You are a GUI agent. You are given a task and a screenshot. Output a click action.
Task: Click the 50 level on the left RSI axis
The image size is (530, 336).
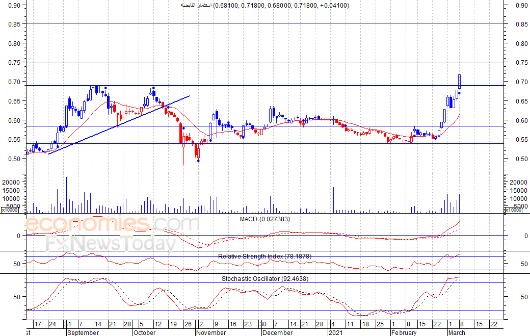click(x=17, y=264)
